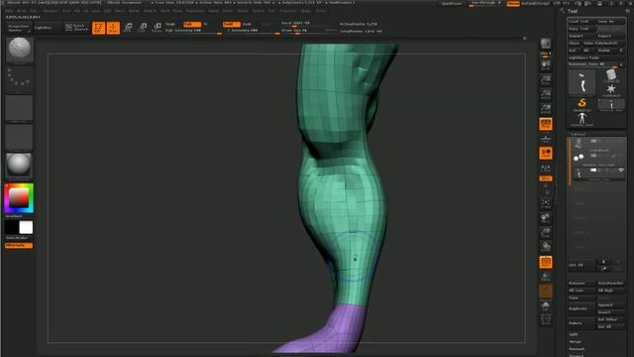Move subtool up with arrow button
Viewport: 634px width, 357px height.
pos(603,262)
